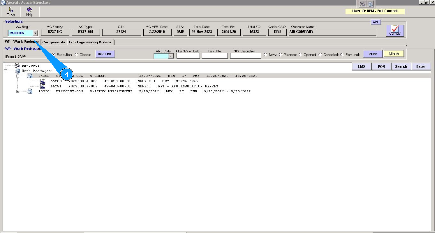The height and width of the screenshot is (235, 435).
Task: Click the STA value DME
Action: 180,32
